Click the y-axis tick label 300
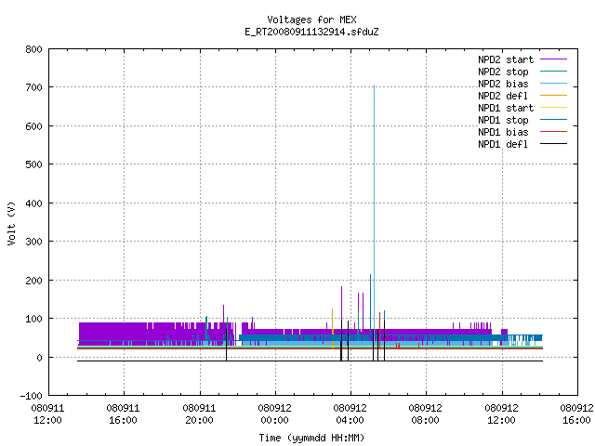 pyautogui.click(x=33, y=242)
